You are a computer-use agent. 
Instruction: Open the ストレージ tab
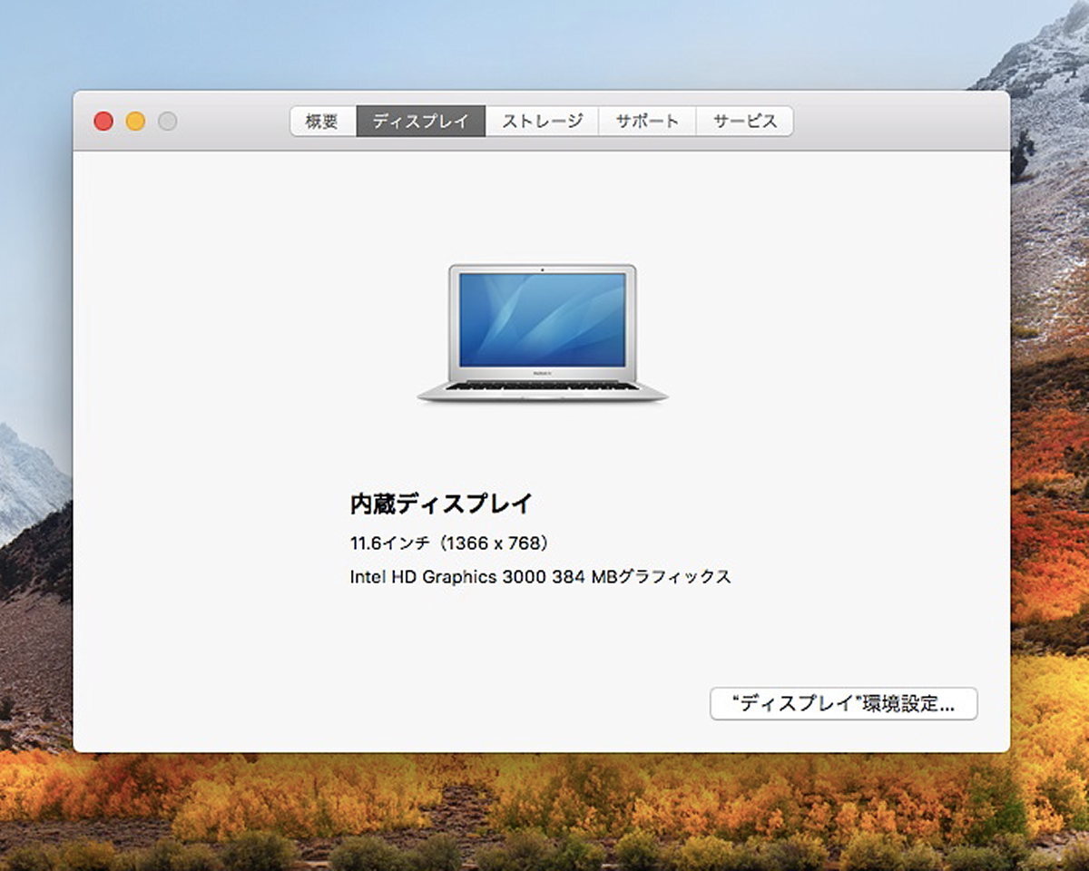coord(542,122)
